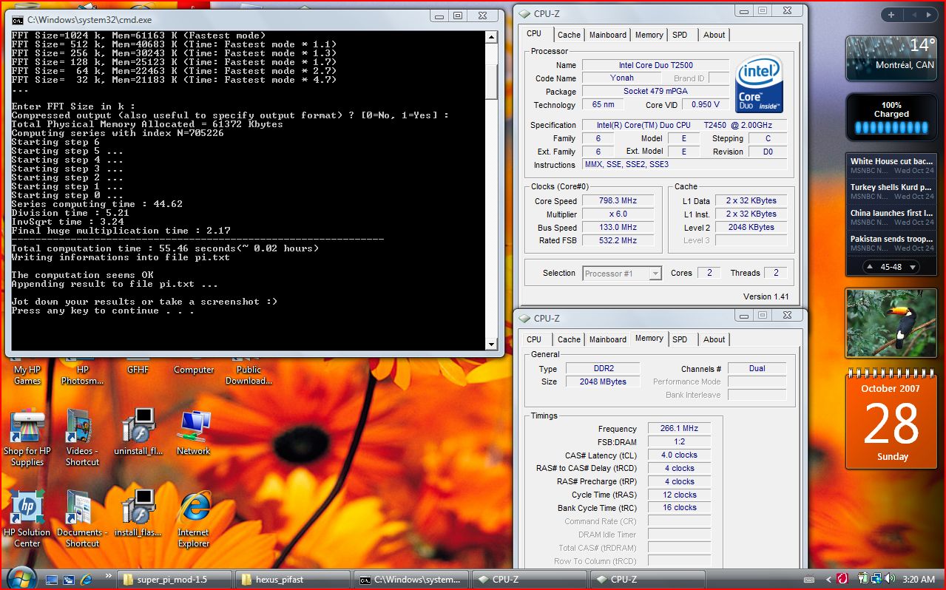Viewport: 946px width, 590px height.
Task: Open the About tab in bottom CPU-Z window
Action: [714, 339]
